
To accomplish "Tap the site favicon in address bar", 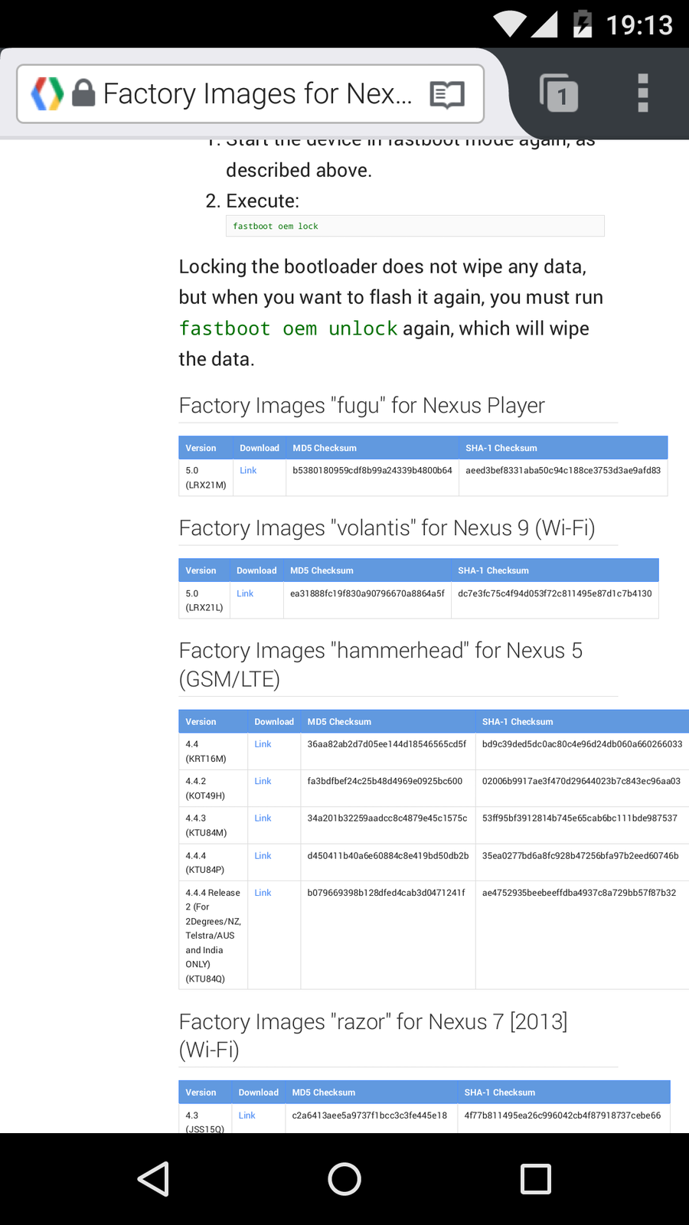I will (x=47, y=93).
